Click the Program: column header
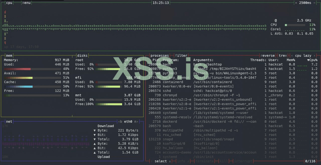Image resolution: width=321 pixels, height=165 pixels. point(171,60)
